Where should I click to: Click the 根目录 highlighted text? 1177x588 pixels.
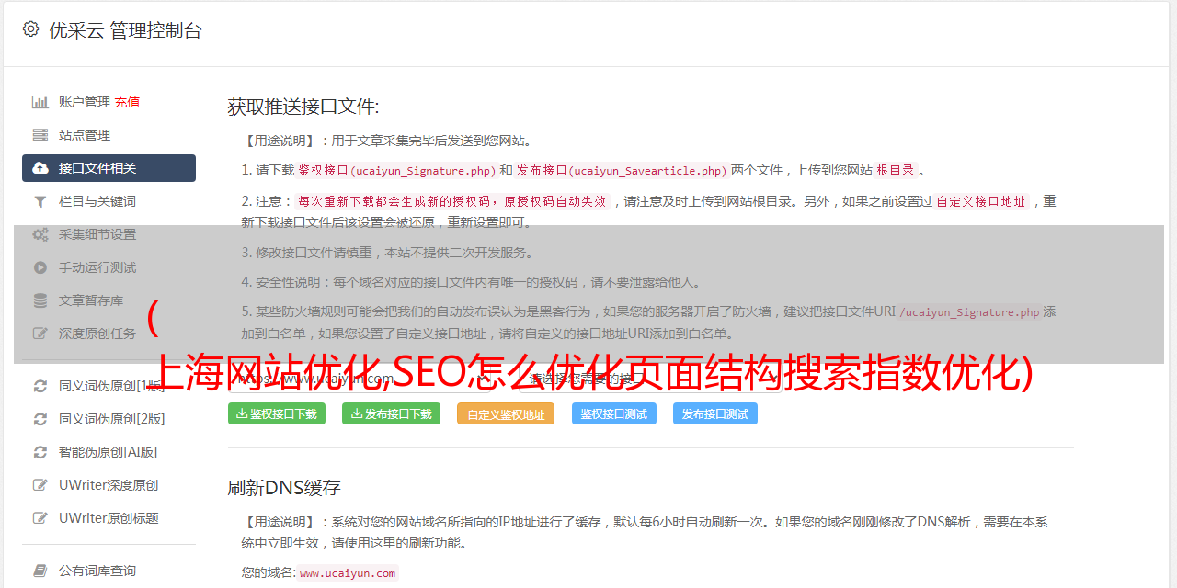pyautogui.click(x=896, y=170)
